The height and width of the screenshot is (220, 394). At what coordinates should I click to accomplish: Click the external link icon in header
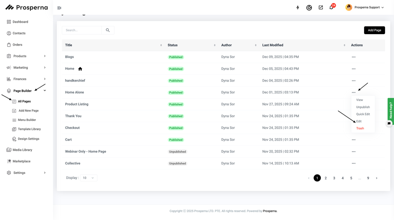click(x=321, y=8)
